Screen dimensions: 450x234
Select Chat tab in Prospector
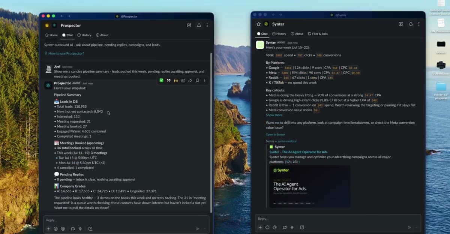pos(67,35)
